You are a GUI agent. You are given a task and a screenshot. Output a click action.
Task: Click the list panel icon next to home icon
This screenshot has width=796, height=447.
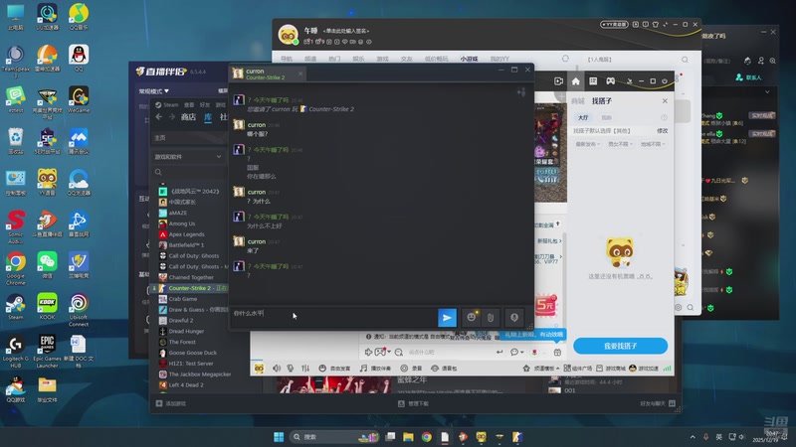(x=592, y=81)
